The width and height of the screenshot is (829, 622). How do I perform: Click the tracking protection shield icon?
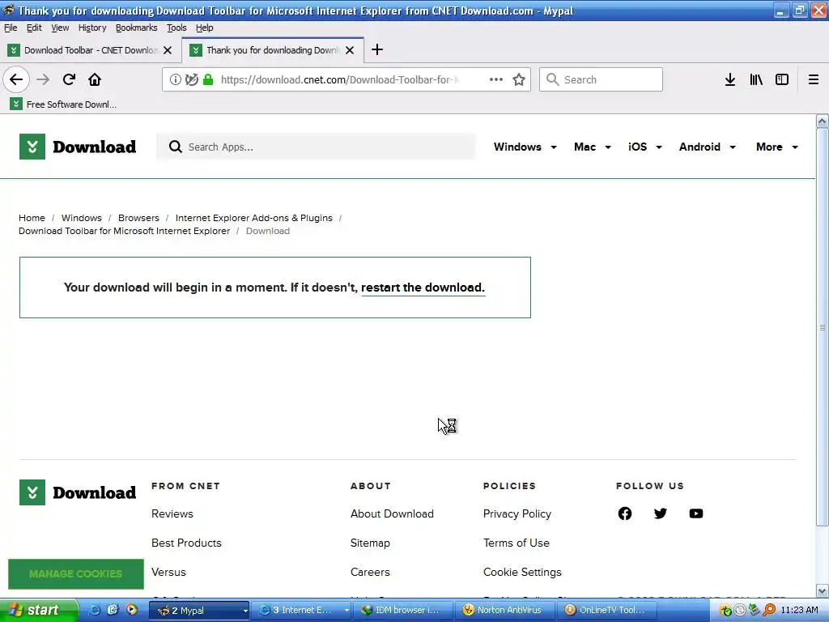[x=191, y=79]
